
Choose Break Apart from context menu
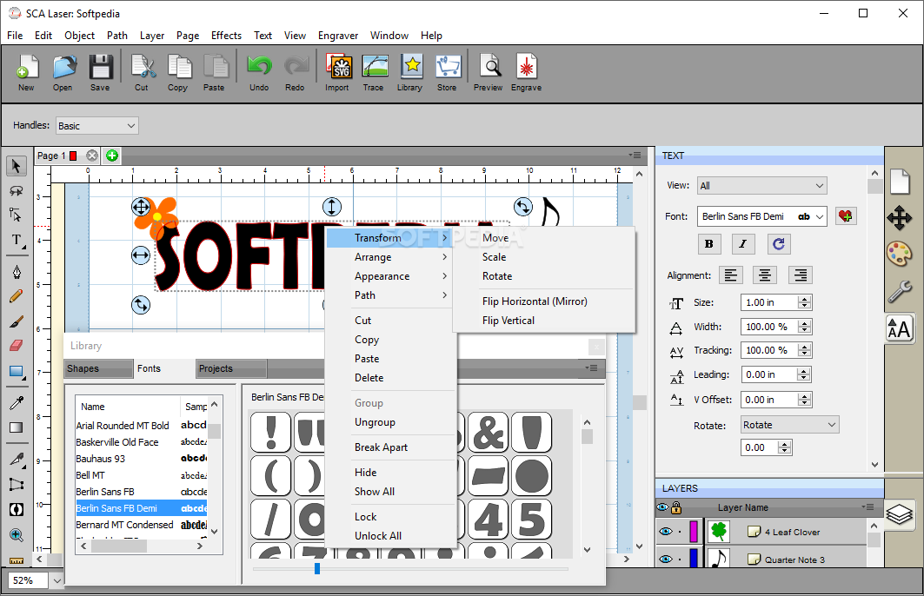tap(382, 447)
